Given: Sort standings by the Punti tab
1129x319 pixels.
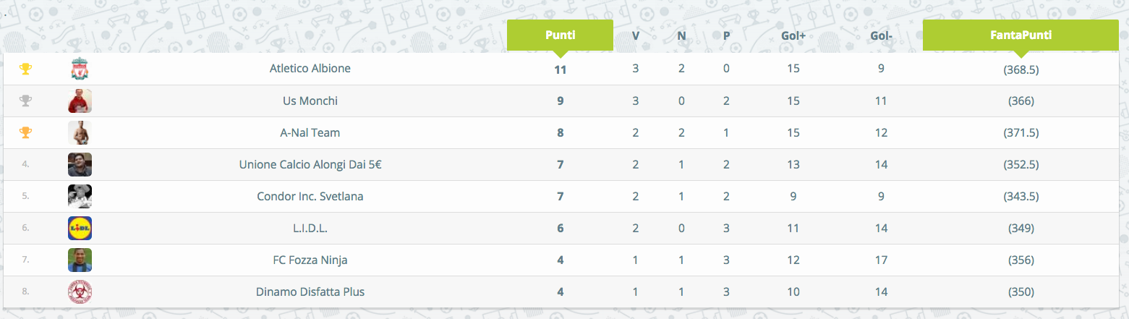Looking at the screenshot, I should pos(560,35).
